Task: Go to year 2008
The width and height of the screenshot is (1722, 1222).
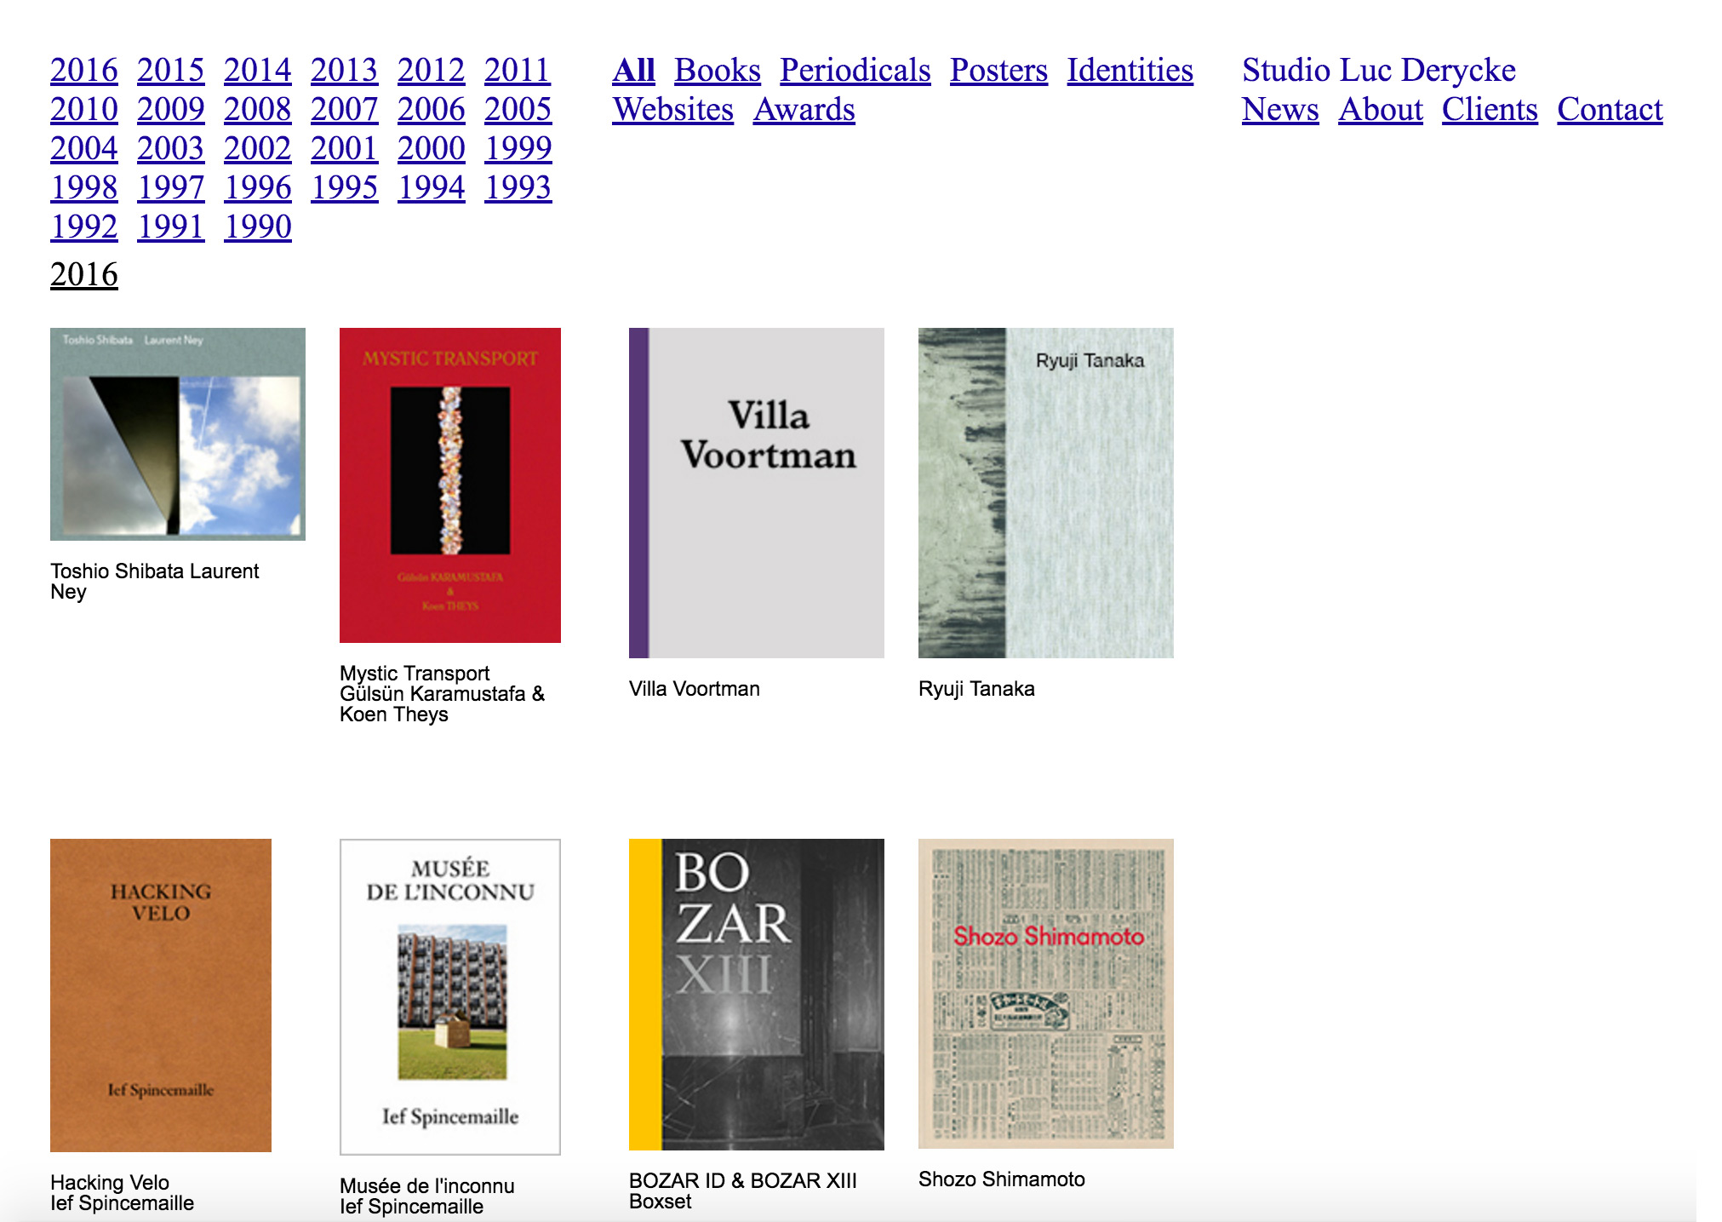Action: [258, 109]
